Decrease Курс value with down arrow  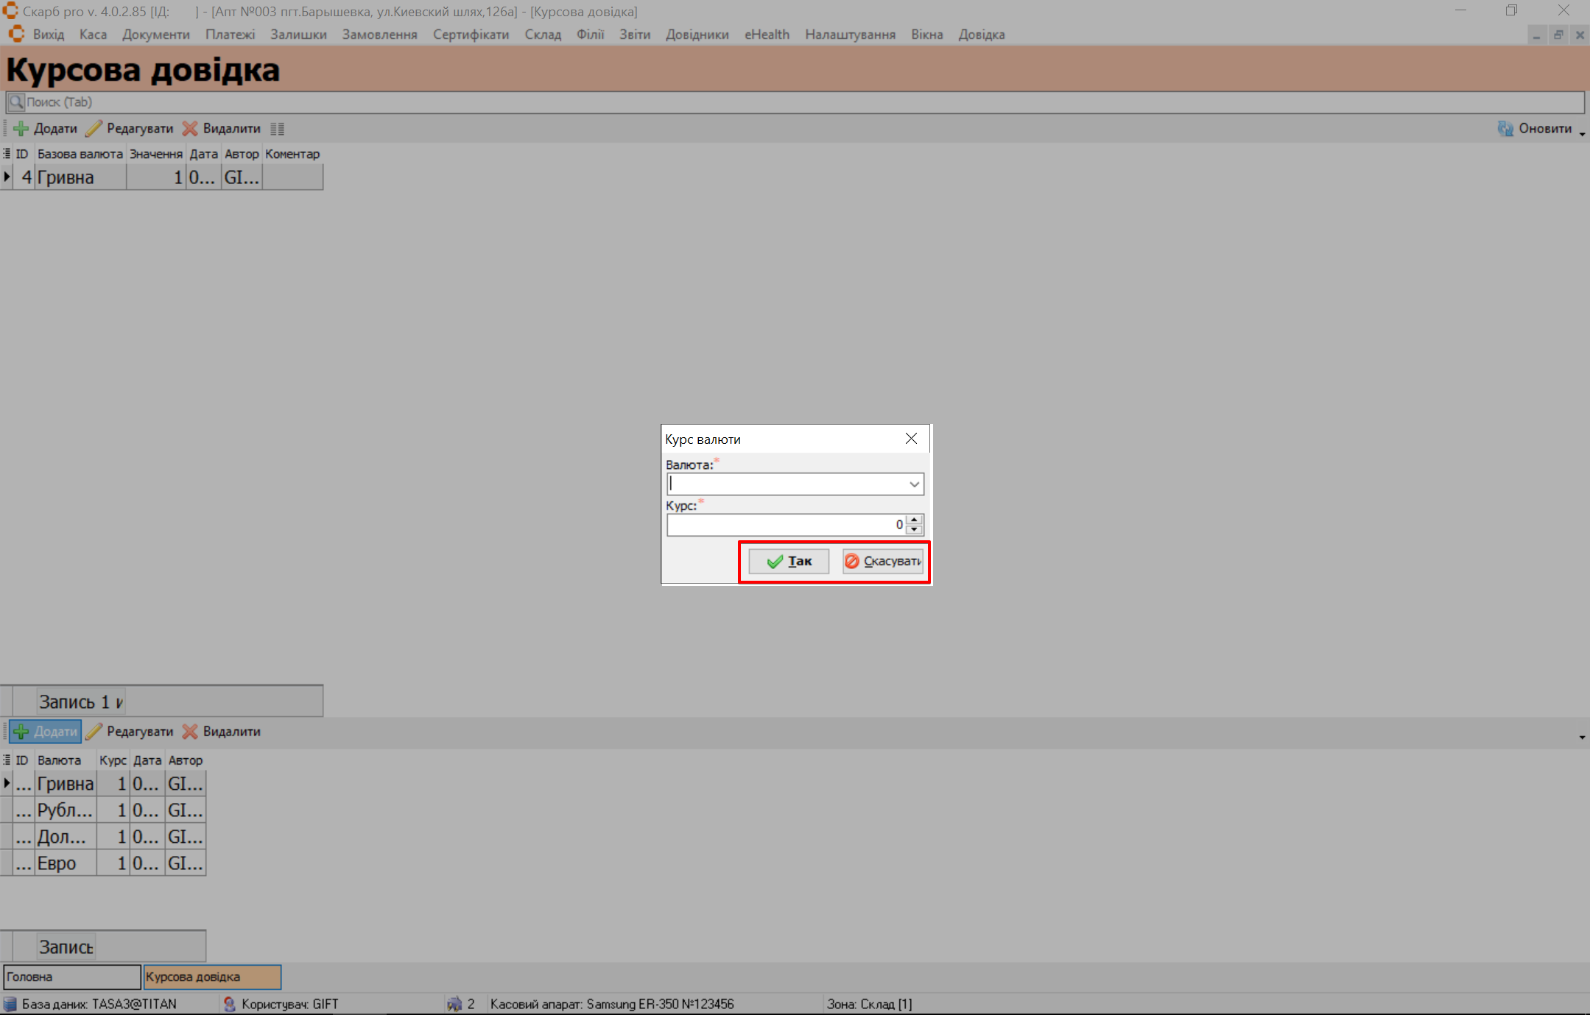click(914, 529)
